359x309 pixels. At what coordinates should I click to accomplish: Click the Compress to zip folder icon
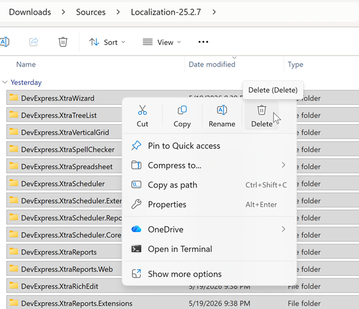(136, 165)
